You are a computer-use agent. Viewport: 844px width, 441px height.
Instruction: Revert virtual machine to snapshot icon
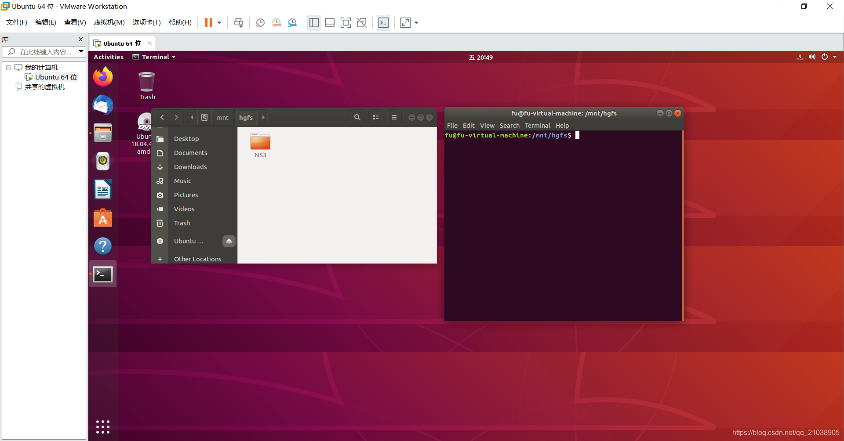tap(276, 23)
